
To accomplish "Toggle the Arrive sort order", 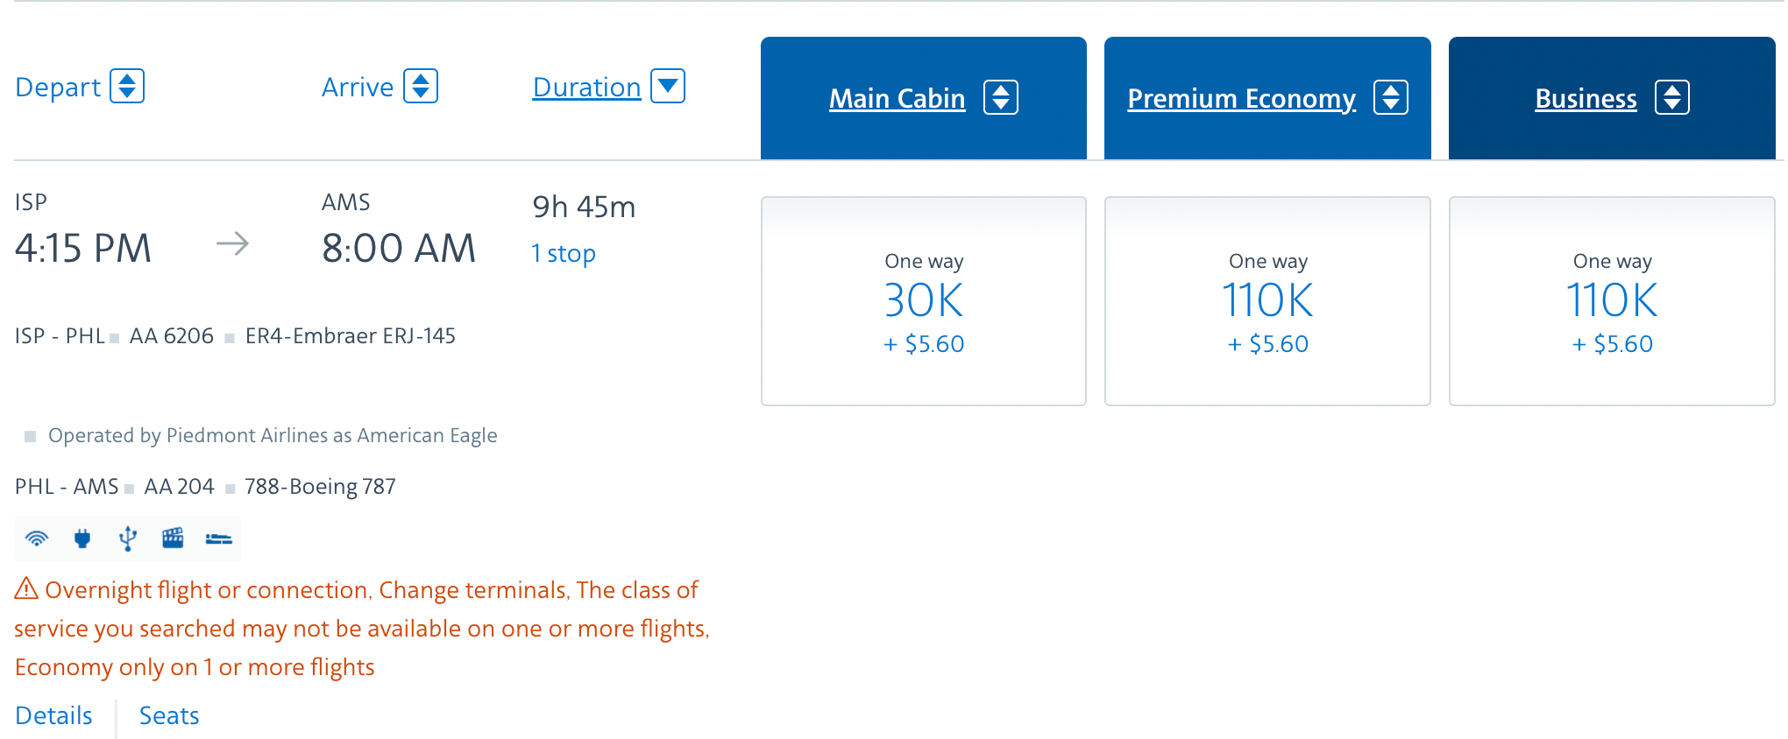I will 422,86.
